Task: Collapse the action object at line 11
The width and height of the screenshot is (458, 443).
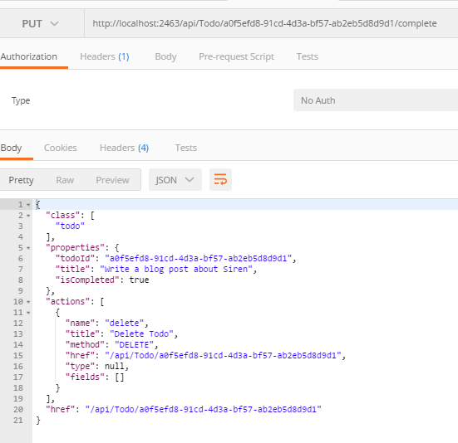Action: (x=28, y=313)
